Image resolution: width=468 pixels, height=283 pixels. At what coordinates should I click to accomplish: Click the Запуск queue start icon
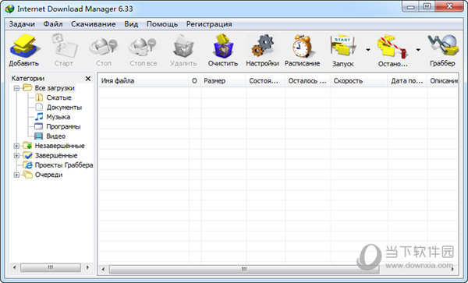(x=342, y=46)
